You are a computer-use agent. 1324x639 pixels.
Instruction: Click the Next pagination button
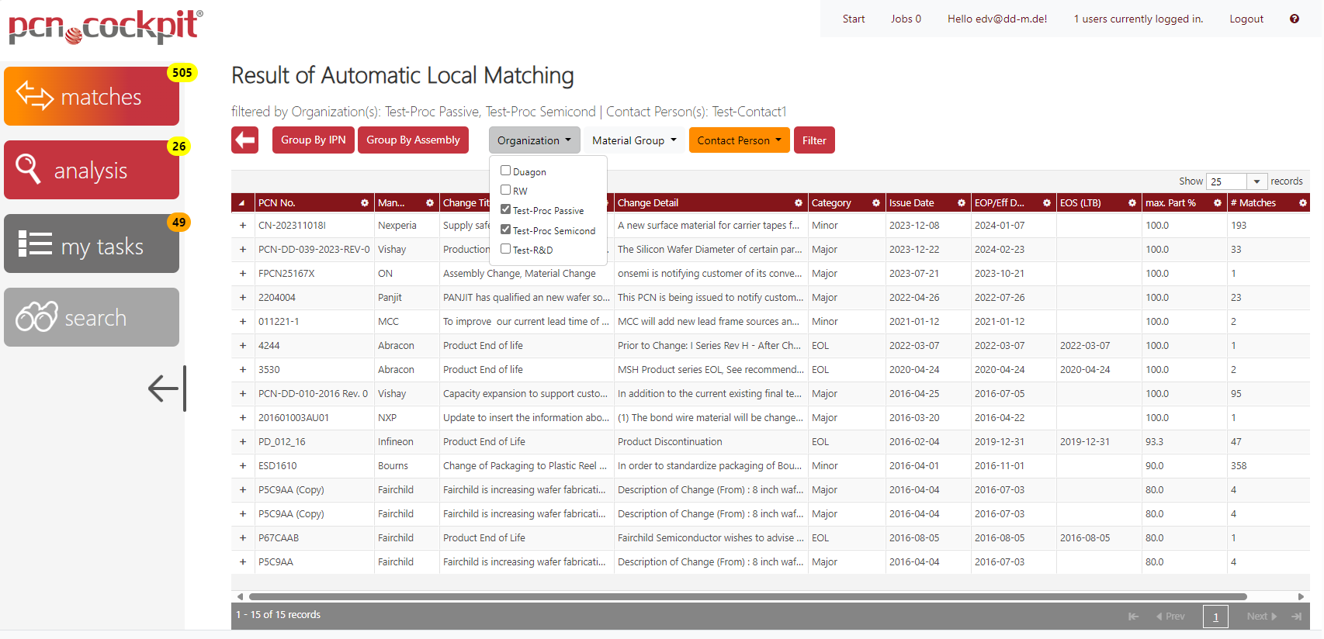pos(1261,617)
